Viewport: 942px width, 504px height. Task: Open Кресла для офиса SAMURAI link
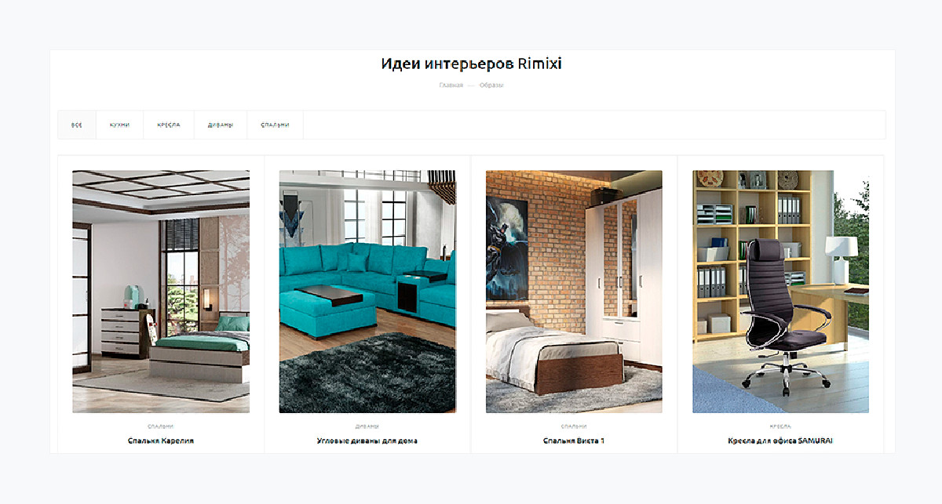click(780, 441)
